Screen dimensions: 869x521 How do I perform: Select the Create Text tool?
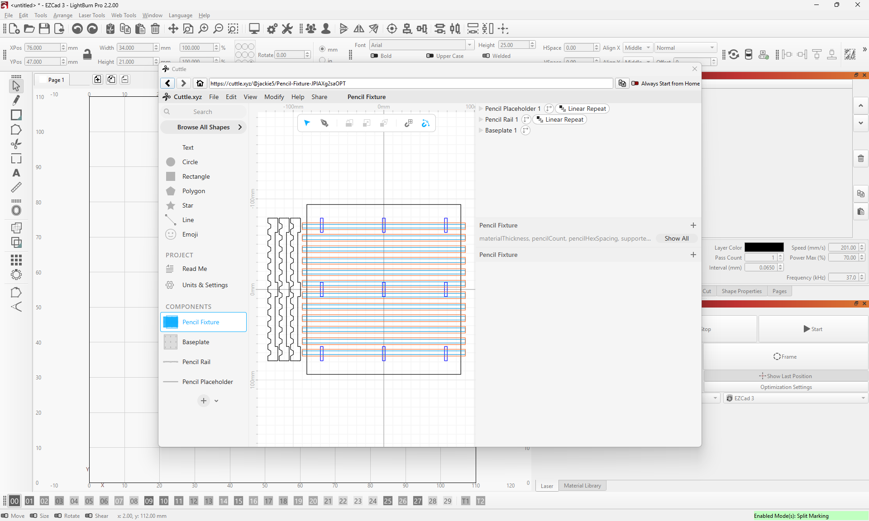tap(16, 173)
